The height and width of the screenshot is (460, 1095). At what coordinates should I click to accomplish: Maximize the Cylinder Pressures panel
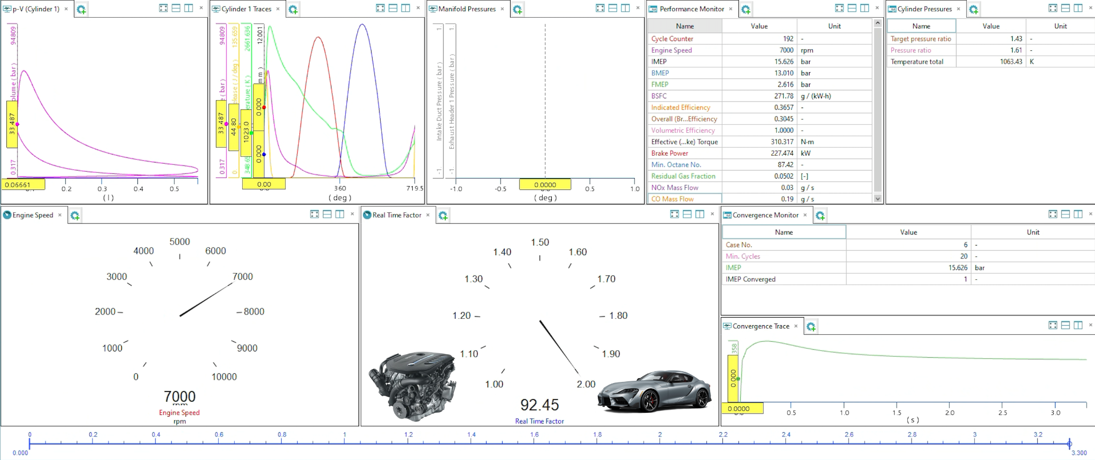(x=1053, y=8)
